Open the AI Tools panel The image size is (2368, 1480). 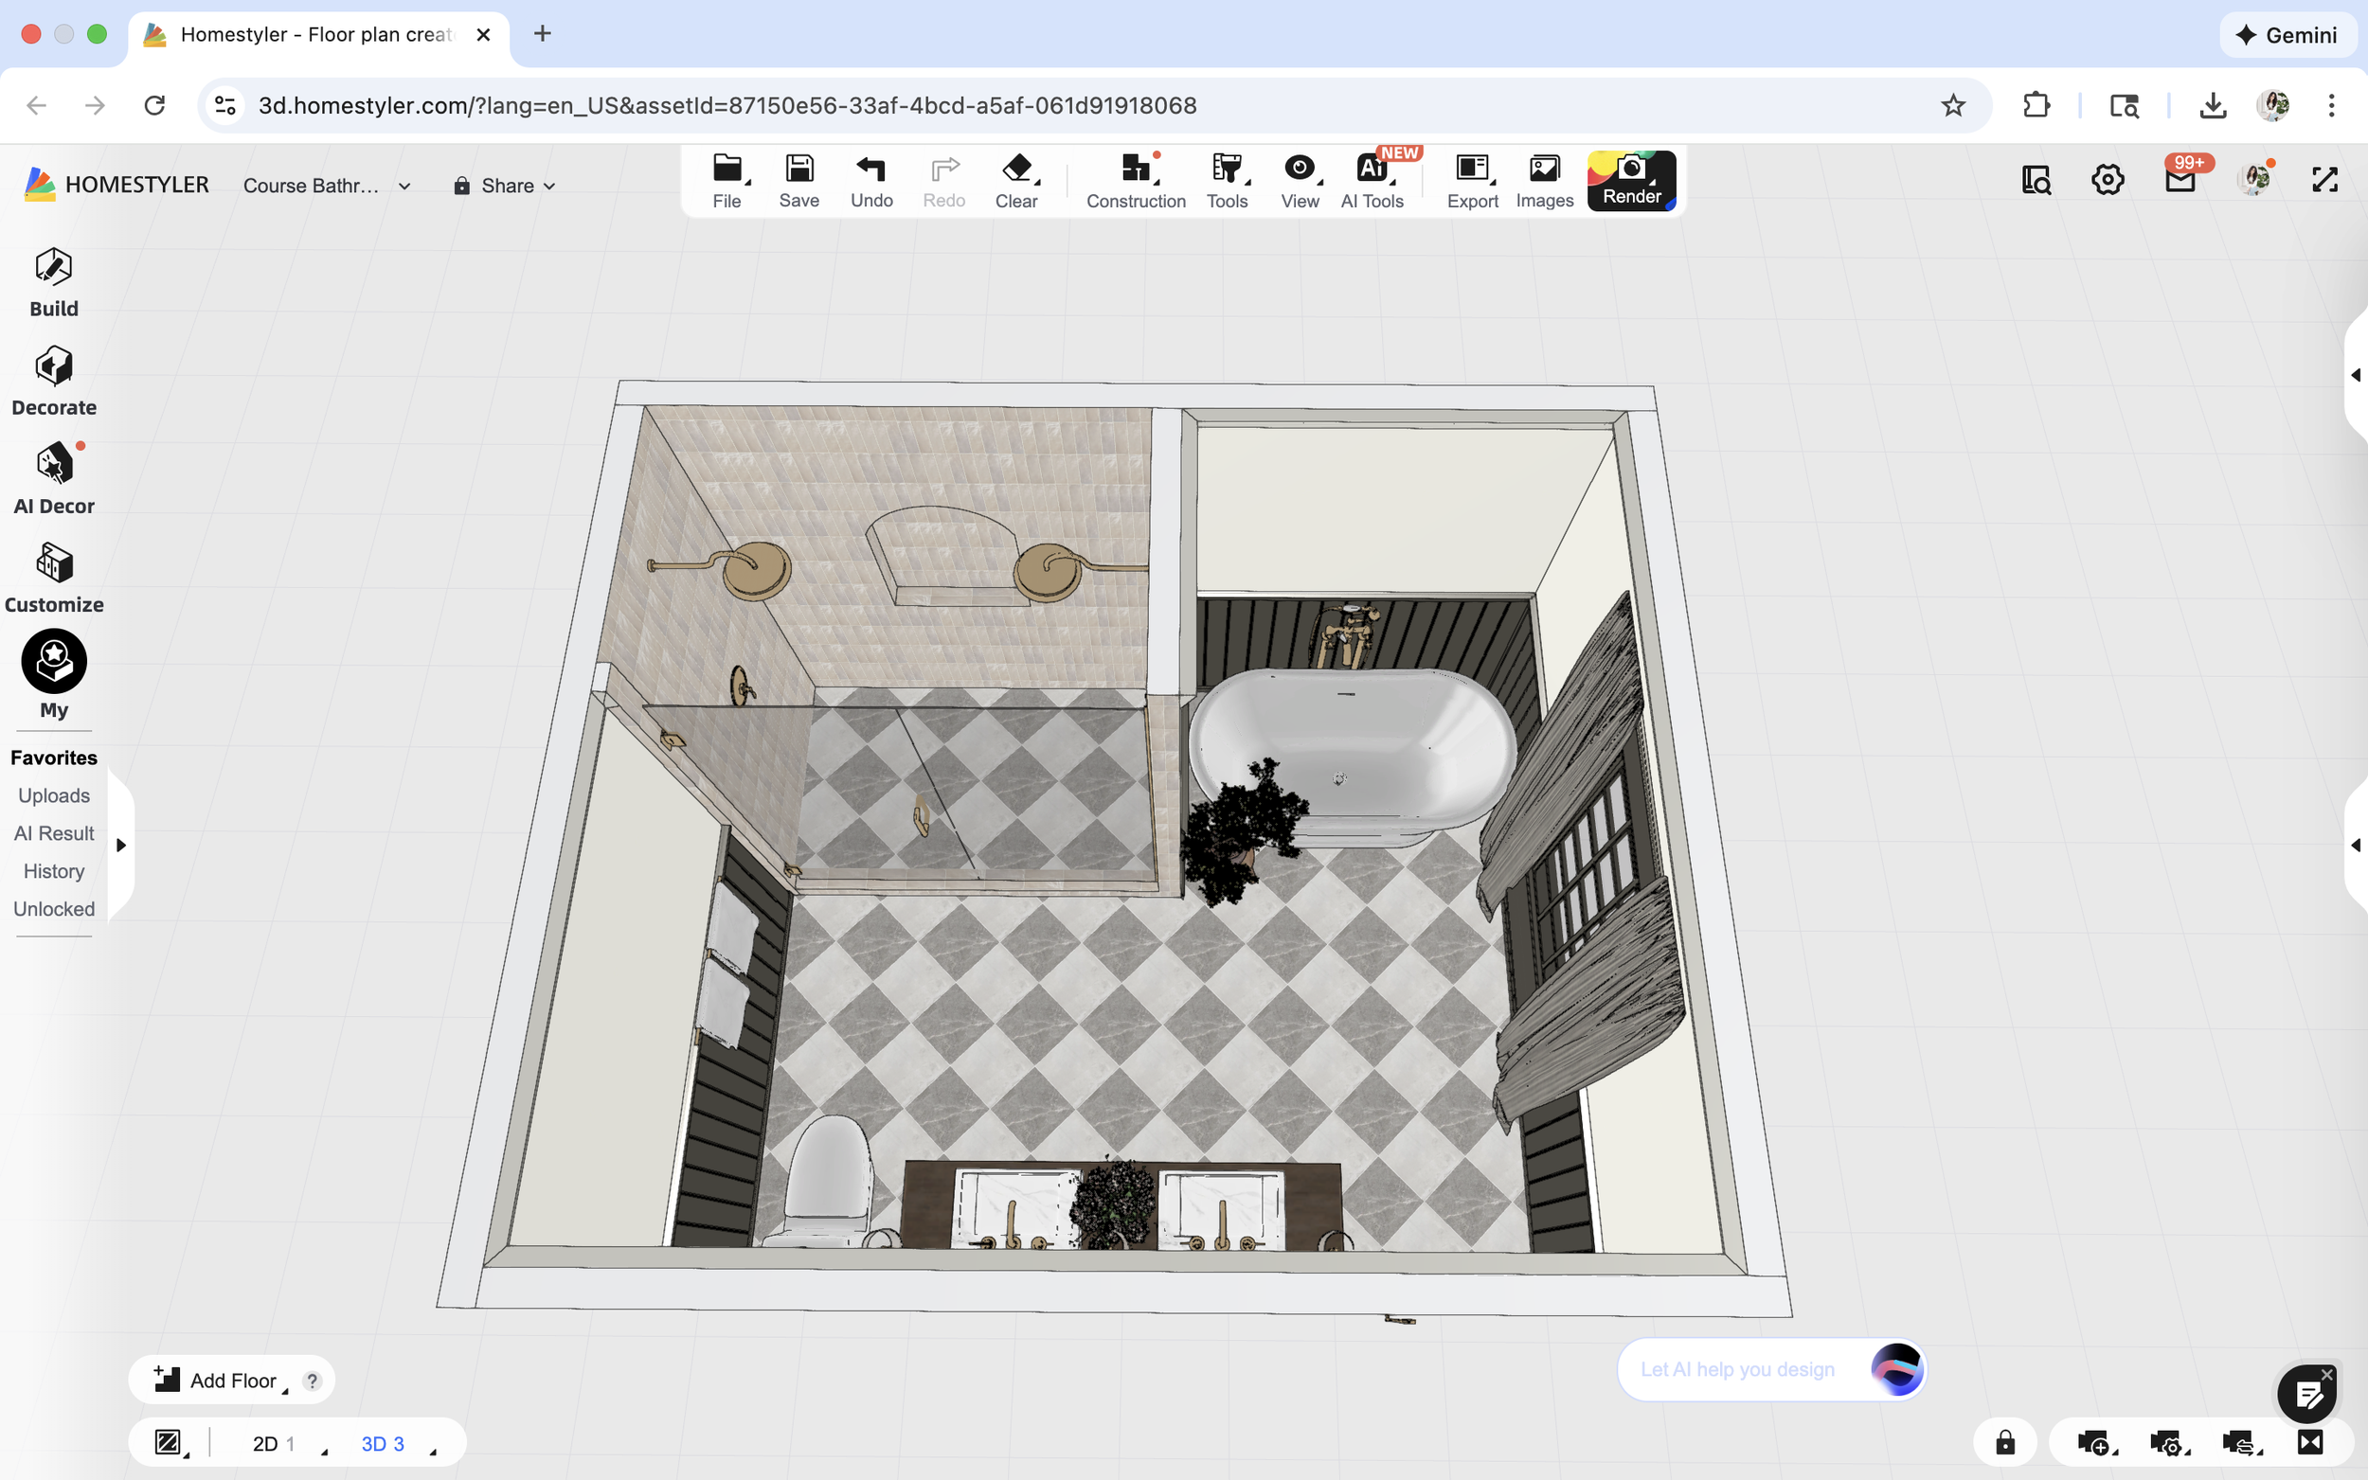point(1372,180)
